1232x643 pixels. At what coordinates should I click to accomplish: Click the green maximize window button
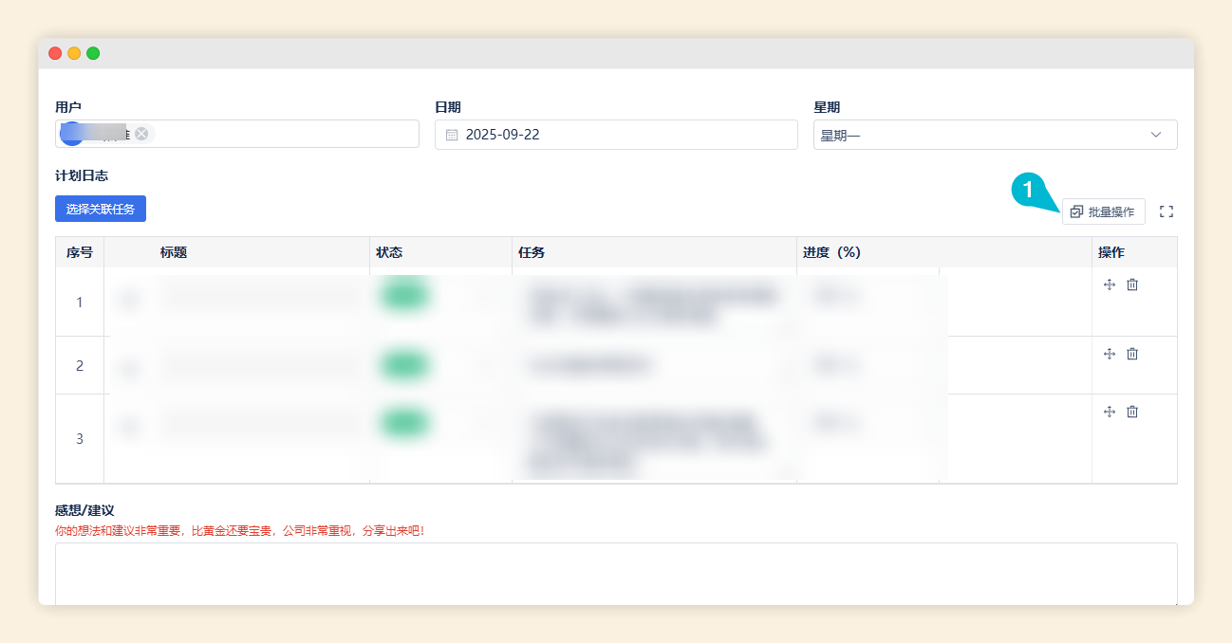coord(93,53)
